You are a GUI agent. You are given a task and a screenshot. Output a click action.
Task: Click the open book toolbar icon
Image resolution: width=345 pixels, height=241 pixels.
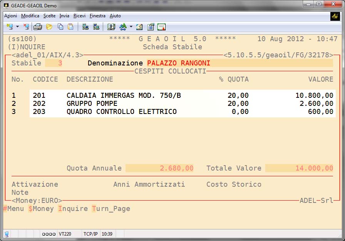point(111,27)
